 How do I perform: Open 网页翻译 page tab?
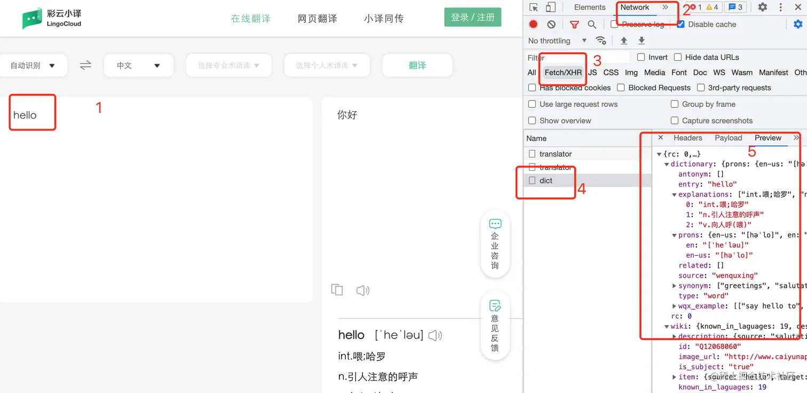(x=318, y=18)
